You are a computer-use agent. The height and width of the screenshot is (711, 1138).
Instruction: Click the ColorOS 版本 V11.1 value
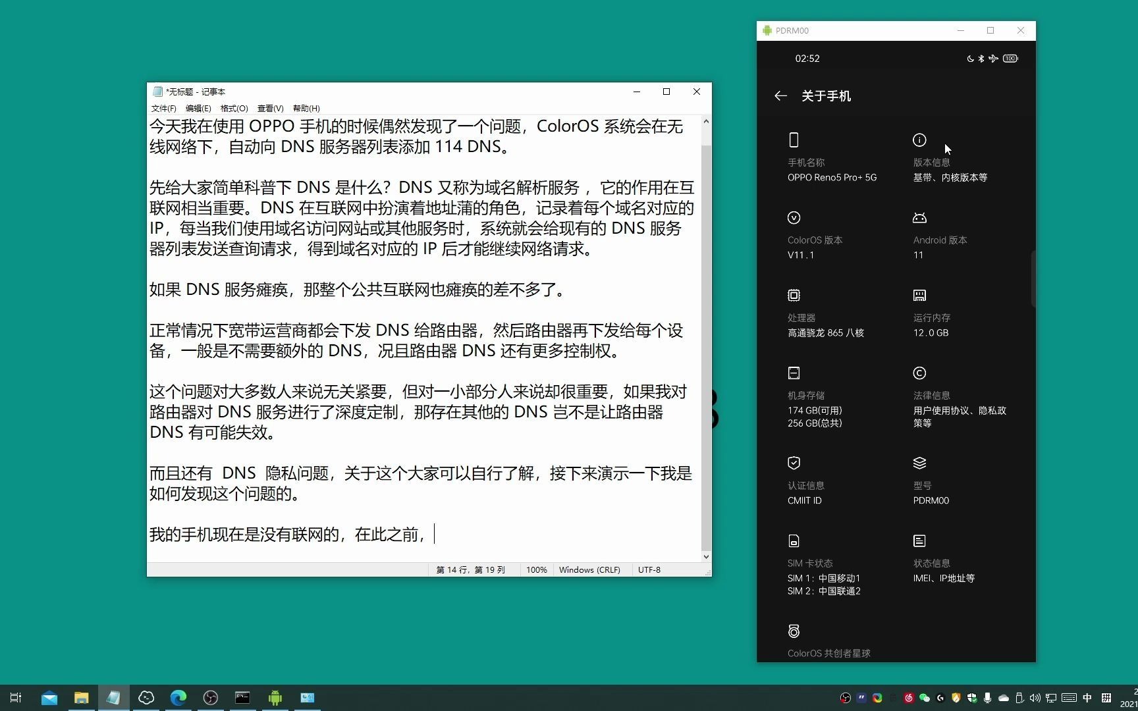(x=801, y=255)
